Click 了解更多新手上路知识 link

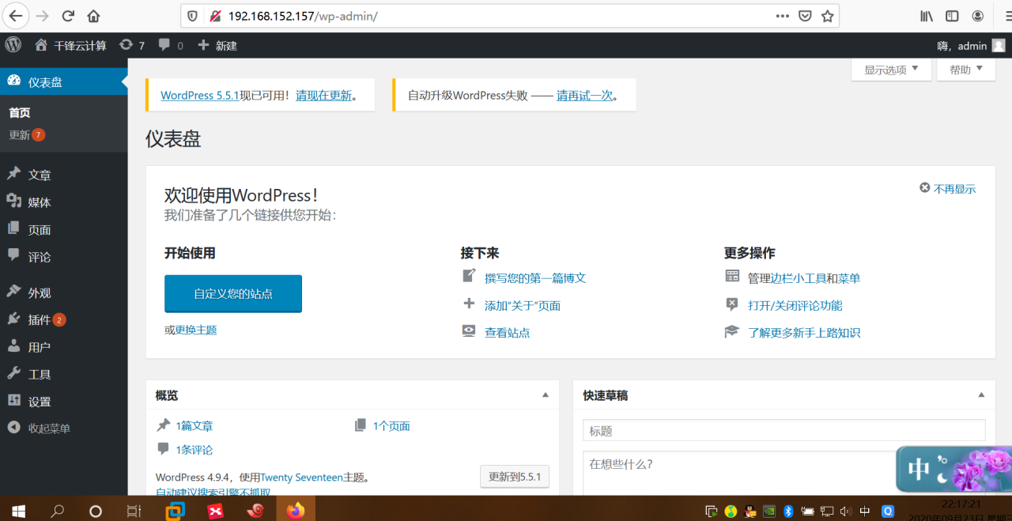point(804,333)
